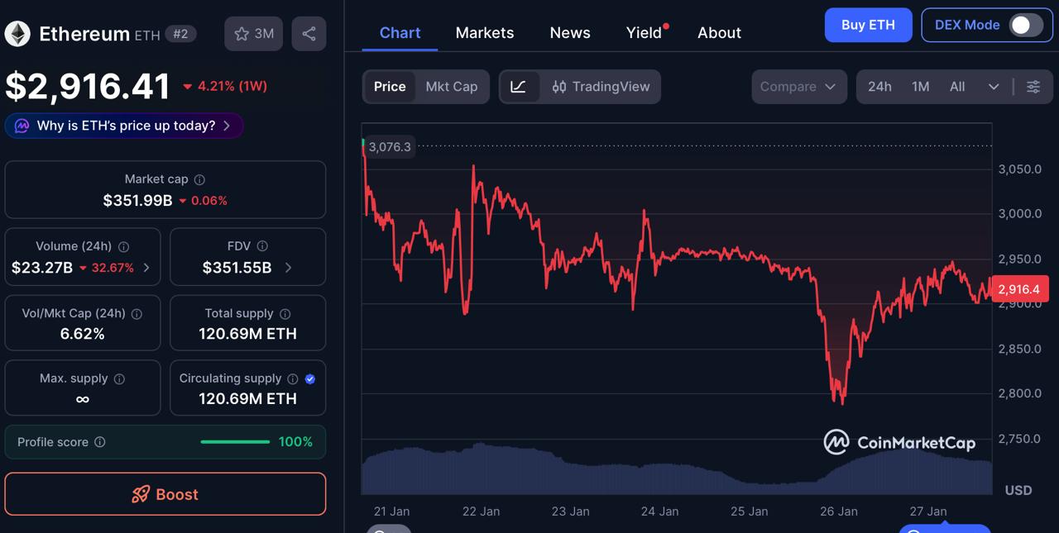Switch to the Markets tab
The width and height of the screenshot is (1059, 533).
click(485, 32)
